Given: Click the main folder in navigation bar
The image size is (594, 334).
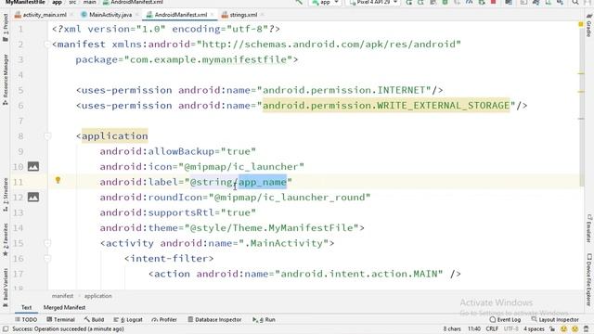Looking at the screenshot, I should coord(89,2).
